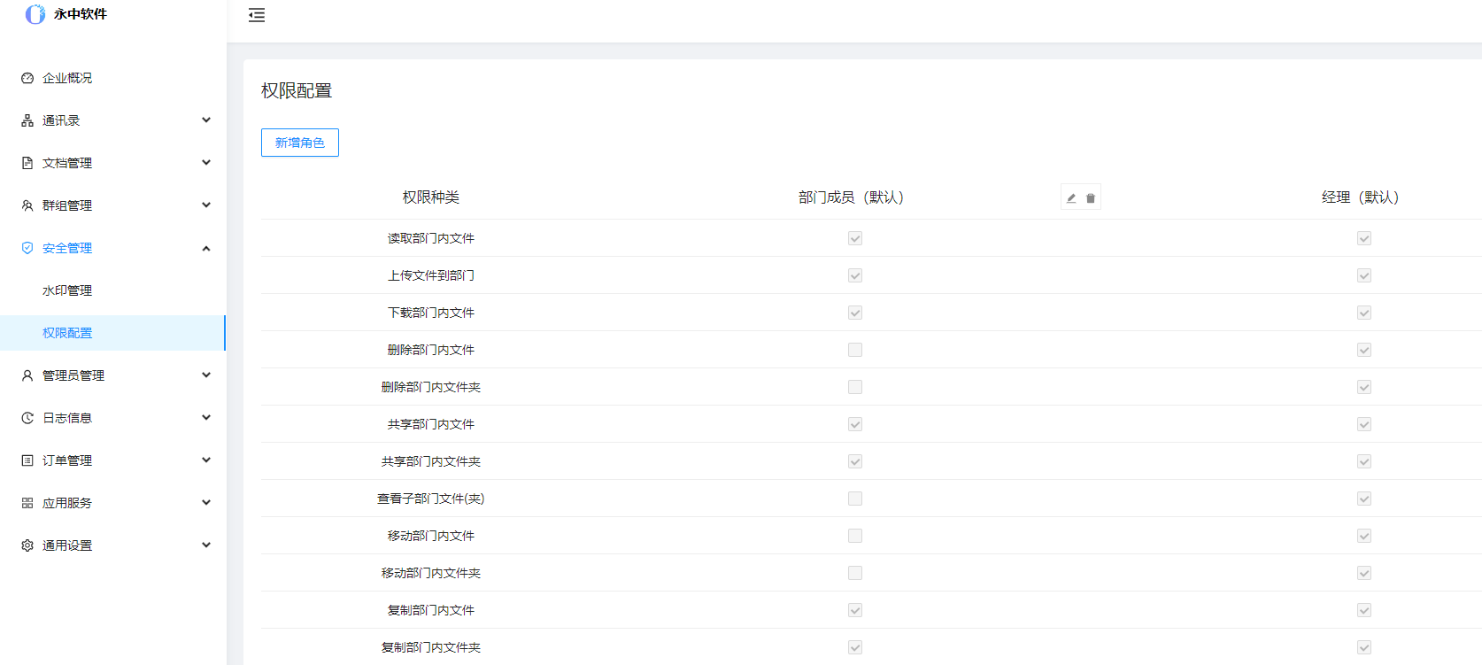Expand the 日志信息 menu chevron
Viewport: 1482px width, 665px height.
point(206,418)
